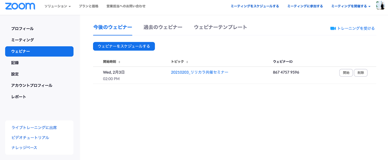
Task: Click ライブトレーニングに出席 link
Action: tap(34, 128)
